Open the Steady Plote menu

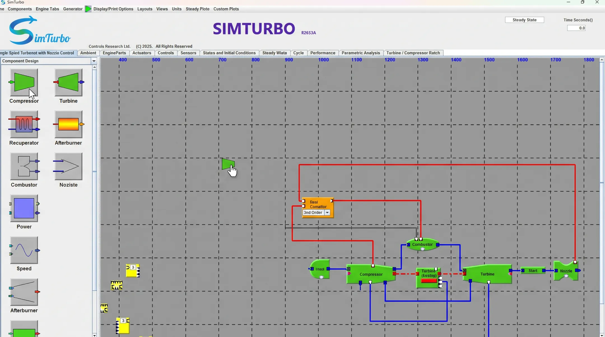point(197,9)
